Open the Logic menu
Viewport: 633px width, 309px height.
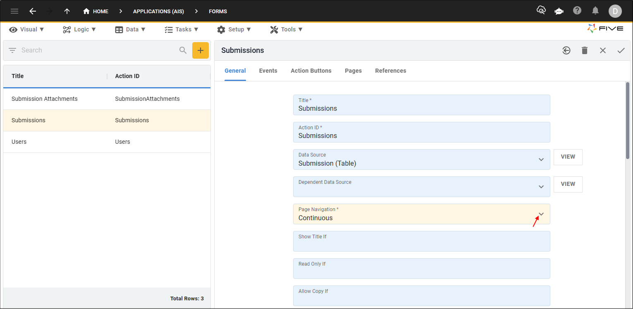tap(79, 29)
